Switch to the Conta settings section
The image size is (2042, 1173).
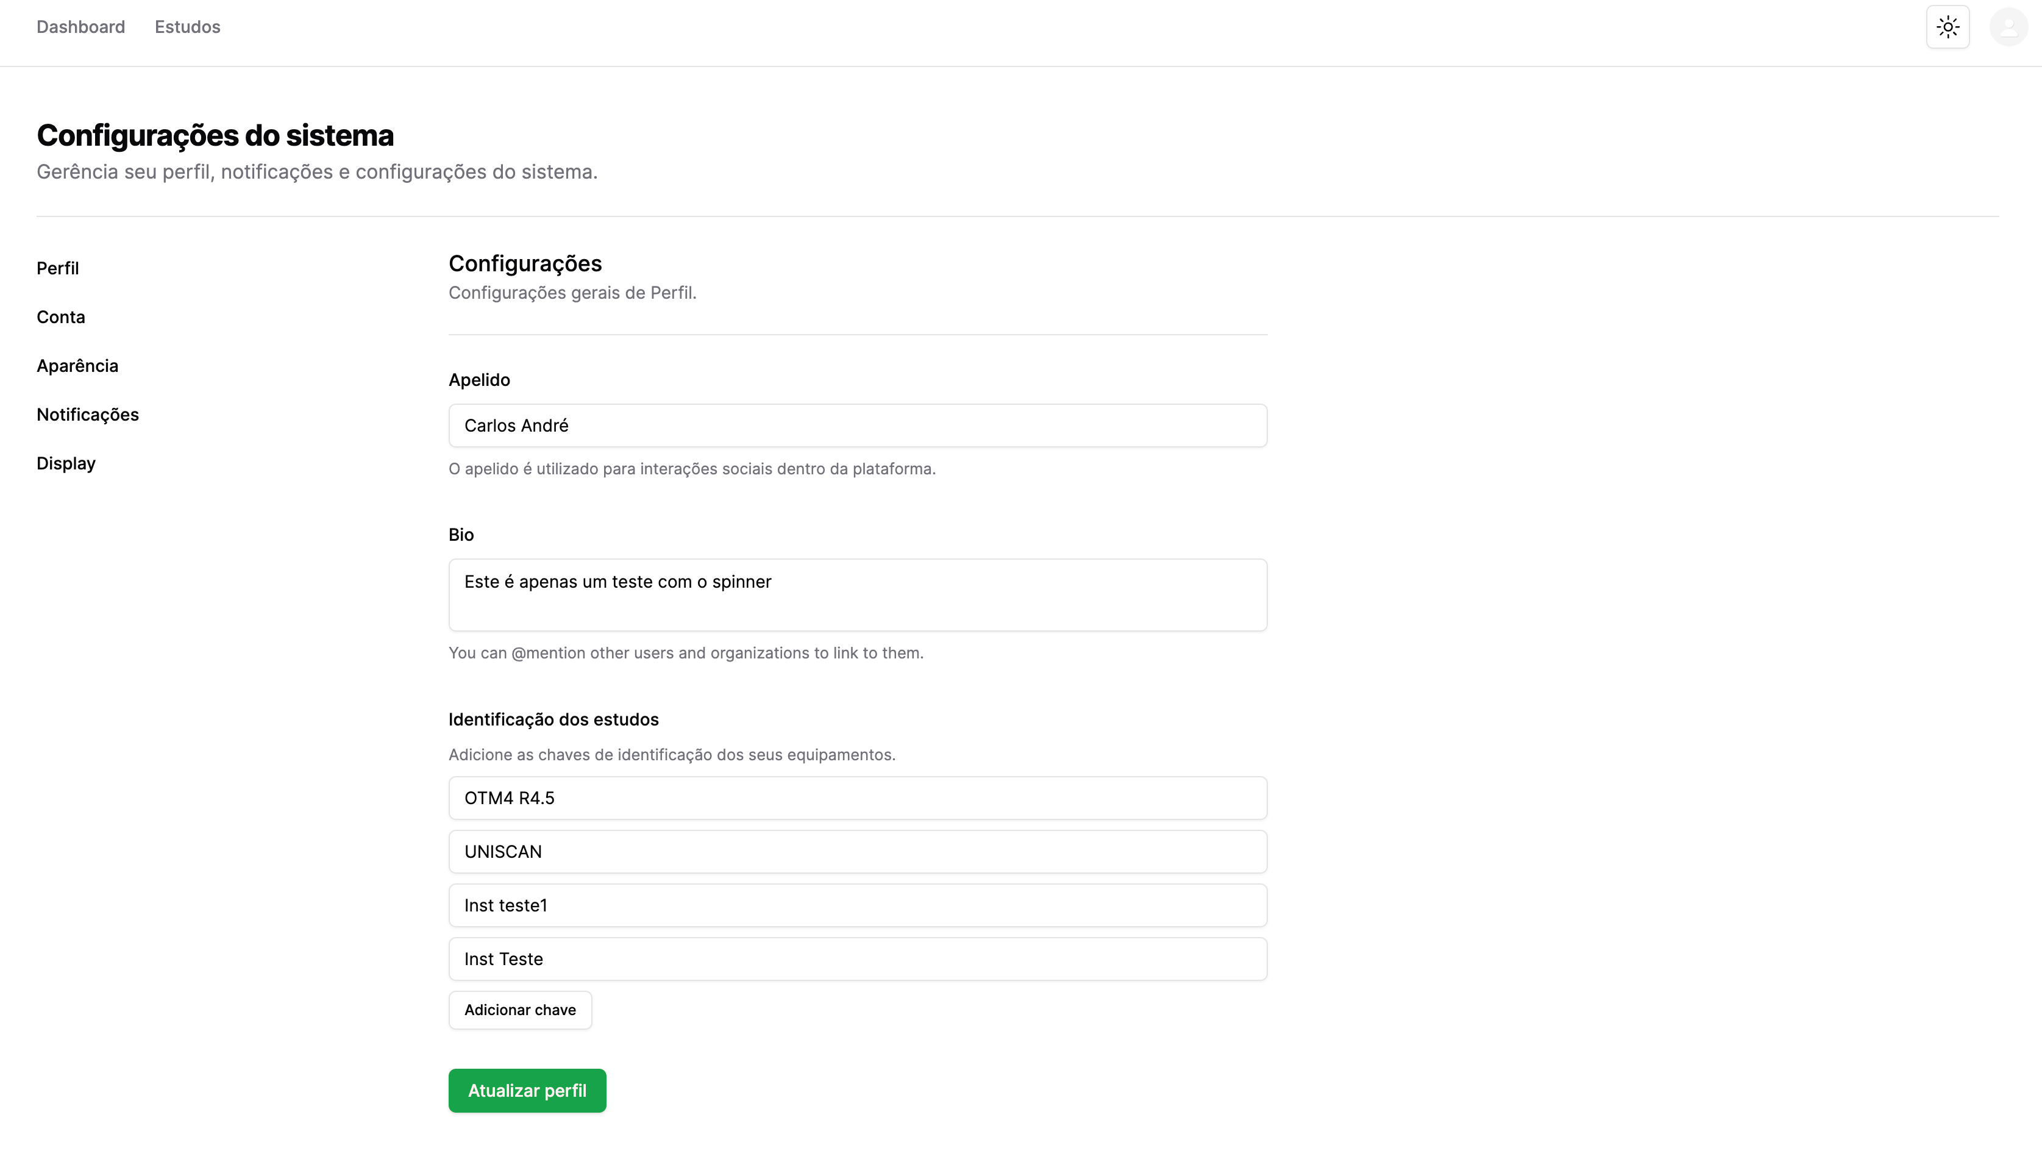(x=60, y=318)
